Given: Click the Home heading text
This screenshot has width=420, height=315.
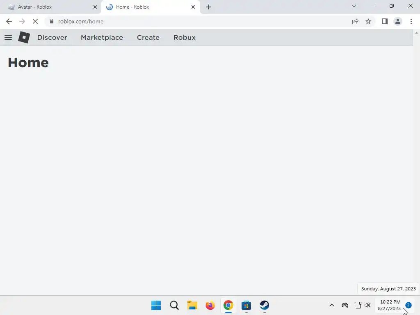Looking at the screenshot, I should point(28,63).
